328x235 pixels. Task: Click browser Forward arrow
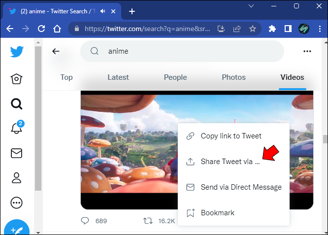tap(26, 29)
